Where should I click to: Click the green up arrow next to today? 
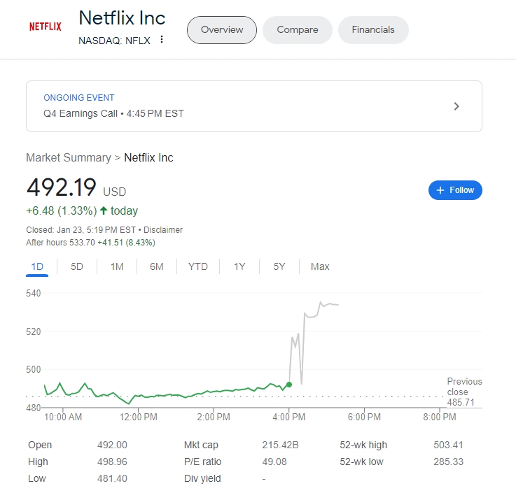(x=104, y=210)
